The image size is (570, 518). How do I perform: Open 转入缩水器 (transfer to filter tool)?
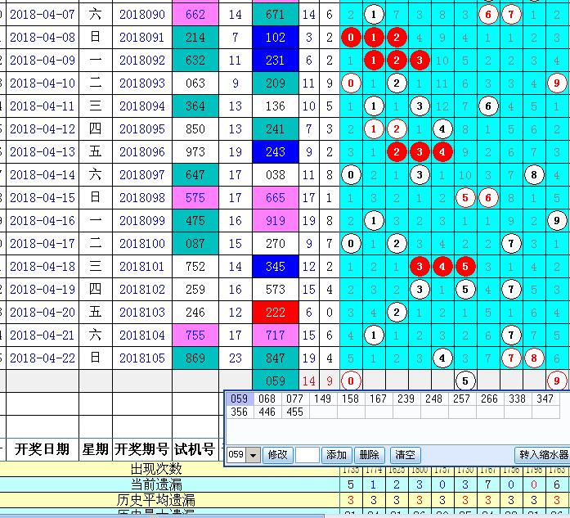pyautogui.click(x=542, y=455)
